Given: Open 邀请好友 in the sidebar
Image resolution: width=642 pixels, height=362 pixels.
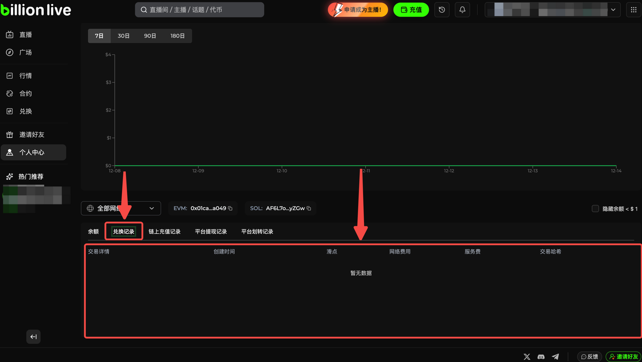Looking at the screenshot, I should point(32,135).
